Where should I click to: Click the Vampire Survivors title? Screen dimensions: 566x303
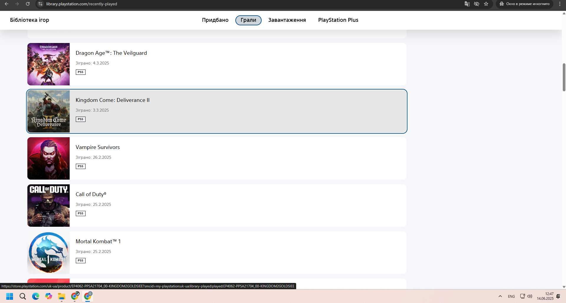pos(98,147)
